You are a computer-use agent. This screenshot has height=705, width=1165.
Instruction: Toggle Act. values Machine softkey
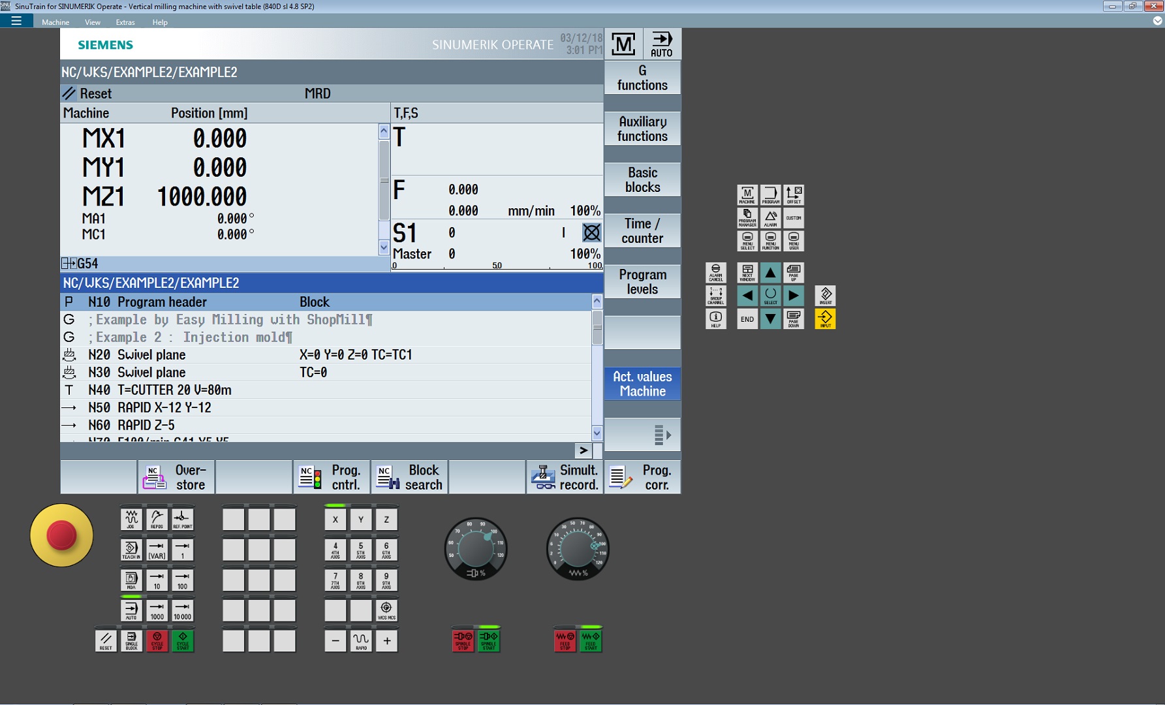click(642, 384)
